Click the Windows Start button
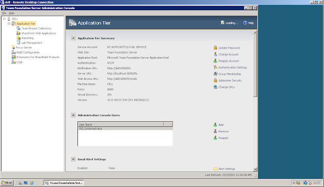Viewport: 324px width, 187px height. click(x=7, y=182)
